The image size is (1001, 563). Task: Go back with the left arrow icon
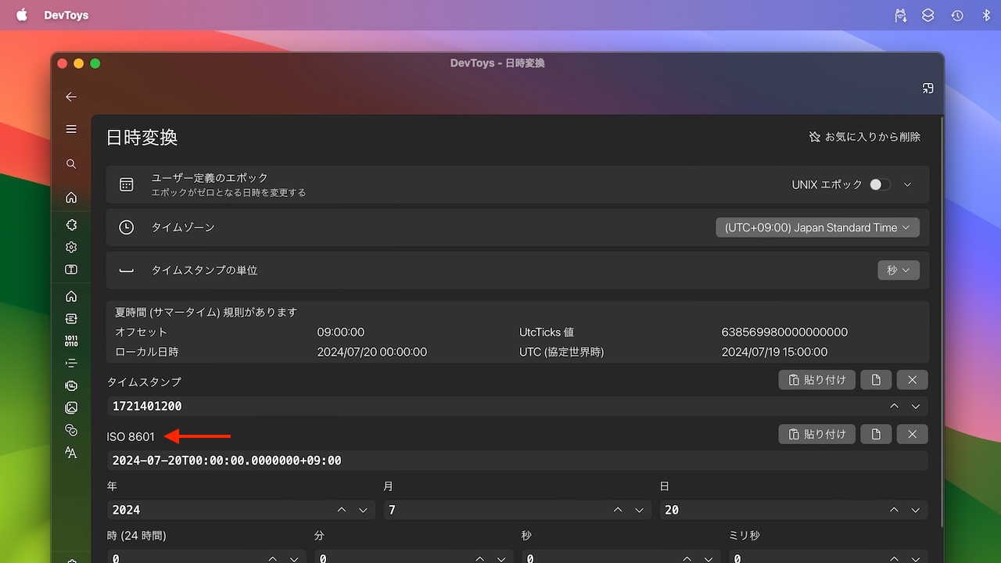point(71,97)
